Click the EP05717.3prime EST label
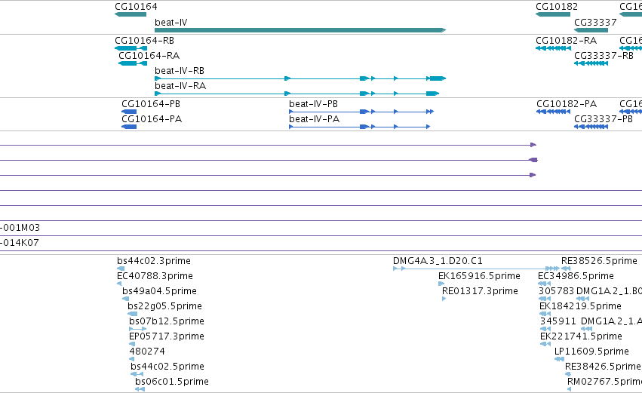 167,336
